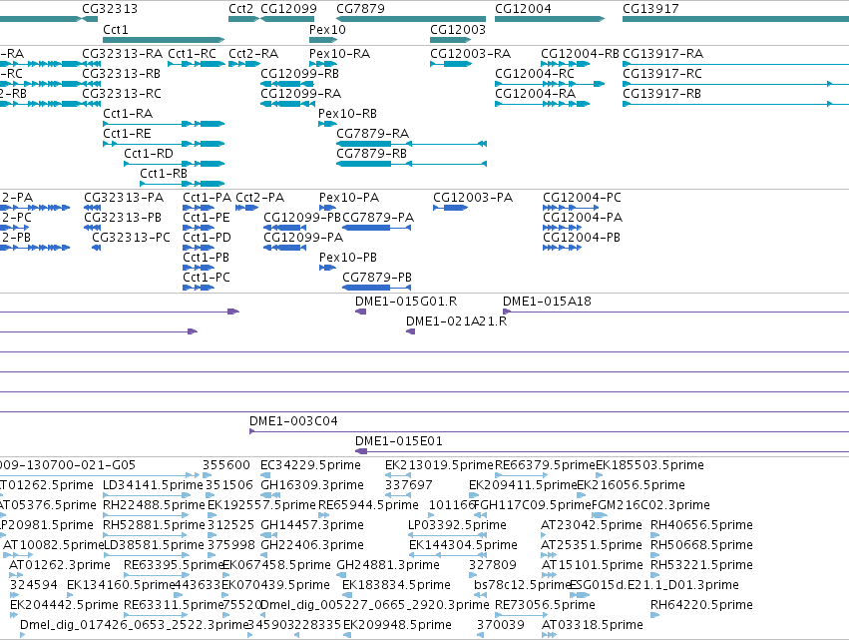Select EST LD34141.5prime
Viewport: 849px width, 640px height.
(147, 495)
